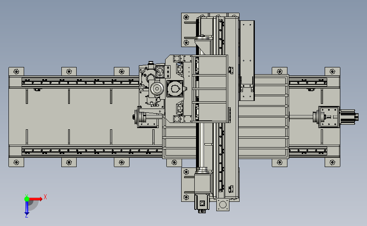Click the green Y axis origin ball

[x=27, y=199]
